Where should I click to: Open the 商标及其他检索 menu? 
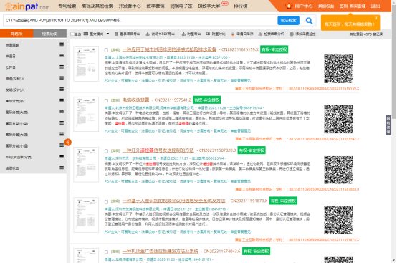coord(97,6)
